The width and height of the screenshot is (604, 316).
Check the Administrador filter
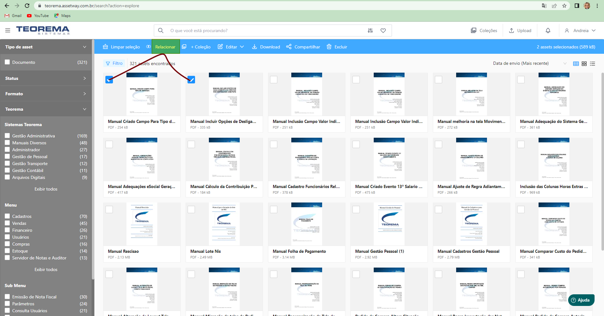(7, 149)
